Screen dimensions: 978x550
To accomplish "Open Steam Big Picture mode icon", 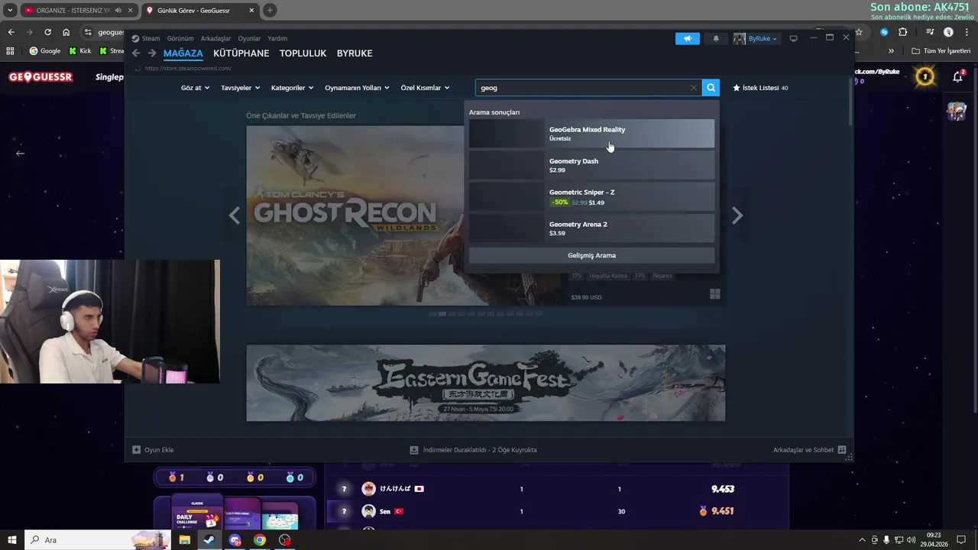I will pos(793,38).
